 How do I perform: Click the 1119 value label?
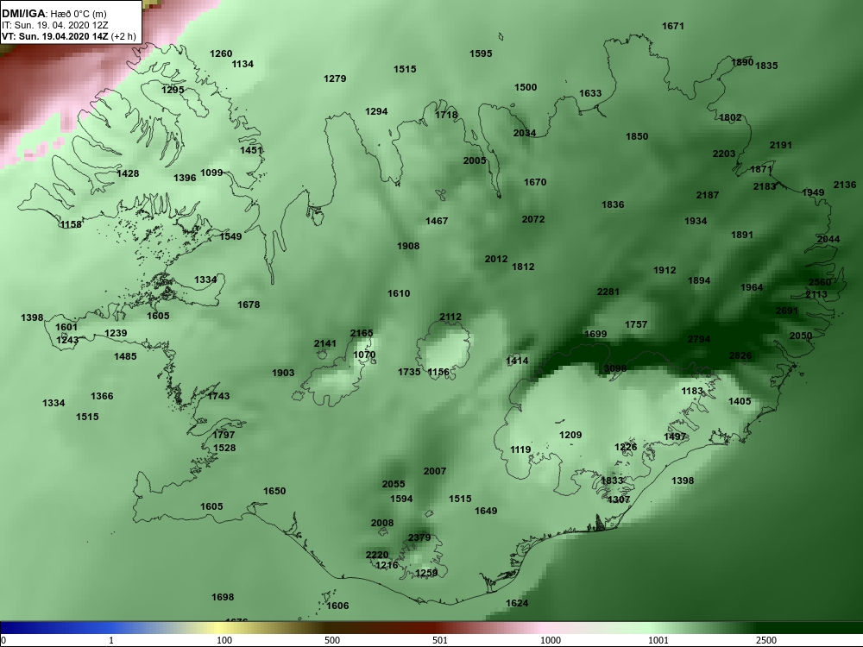(520, 449)
